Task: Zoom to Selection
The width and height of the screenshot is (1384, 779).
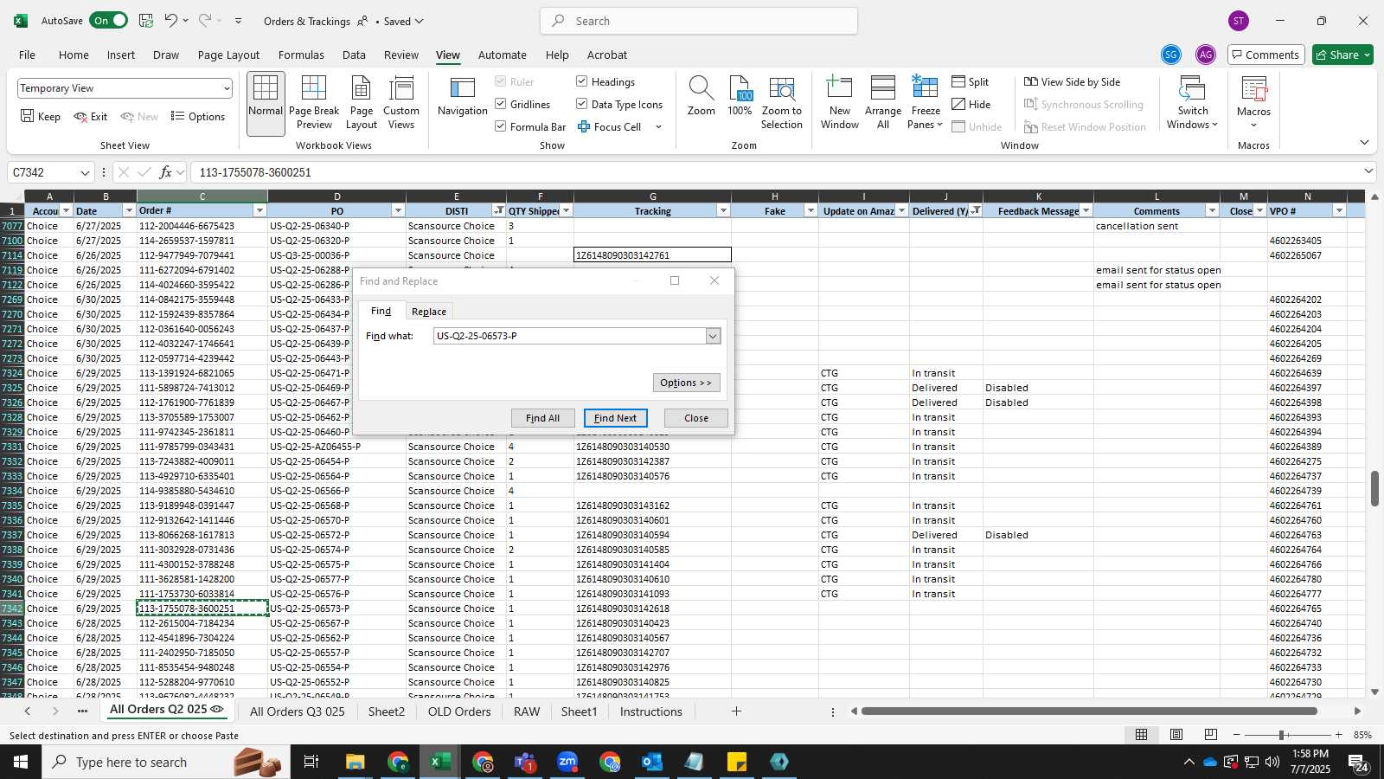Action: click(782, 103)
